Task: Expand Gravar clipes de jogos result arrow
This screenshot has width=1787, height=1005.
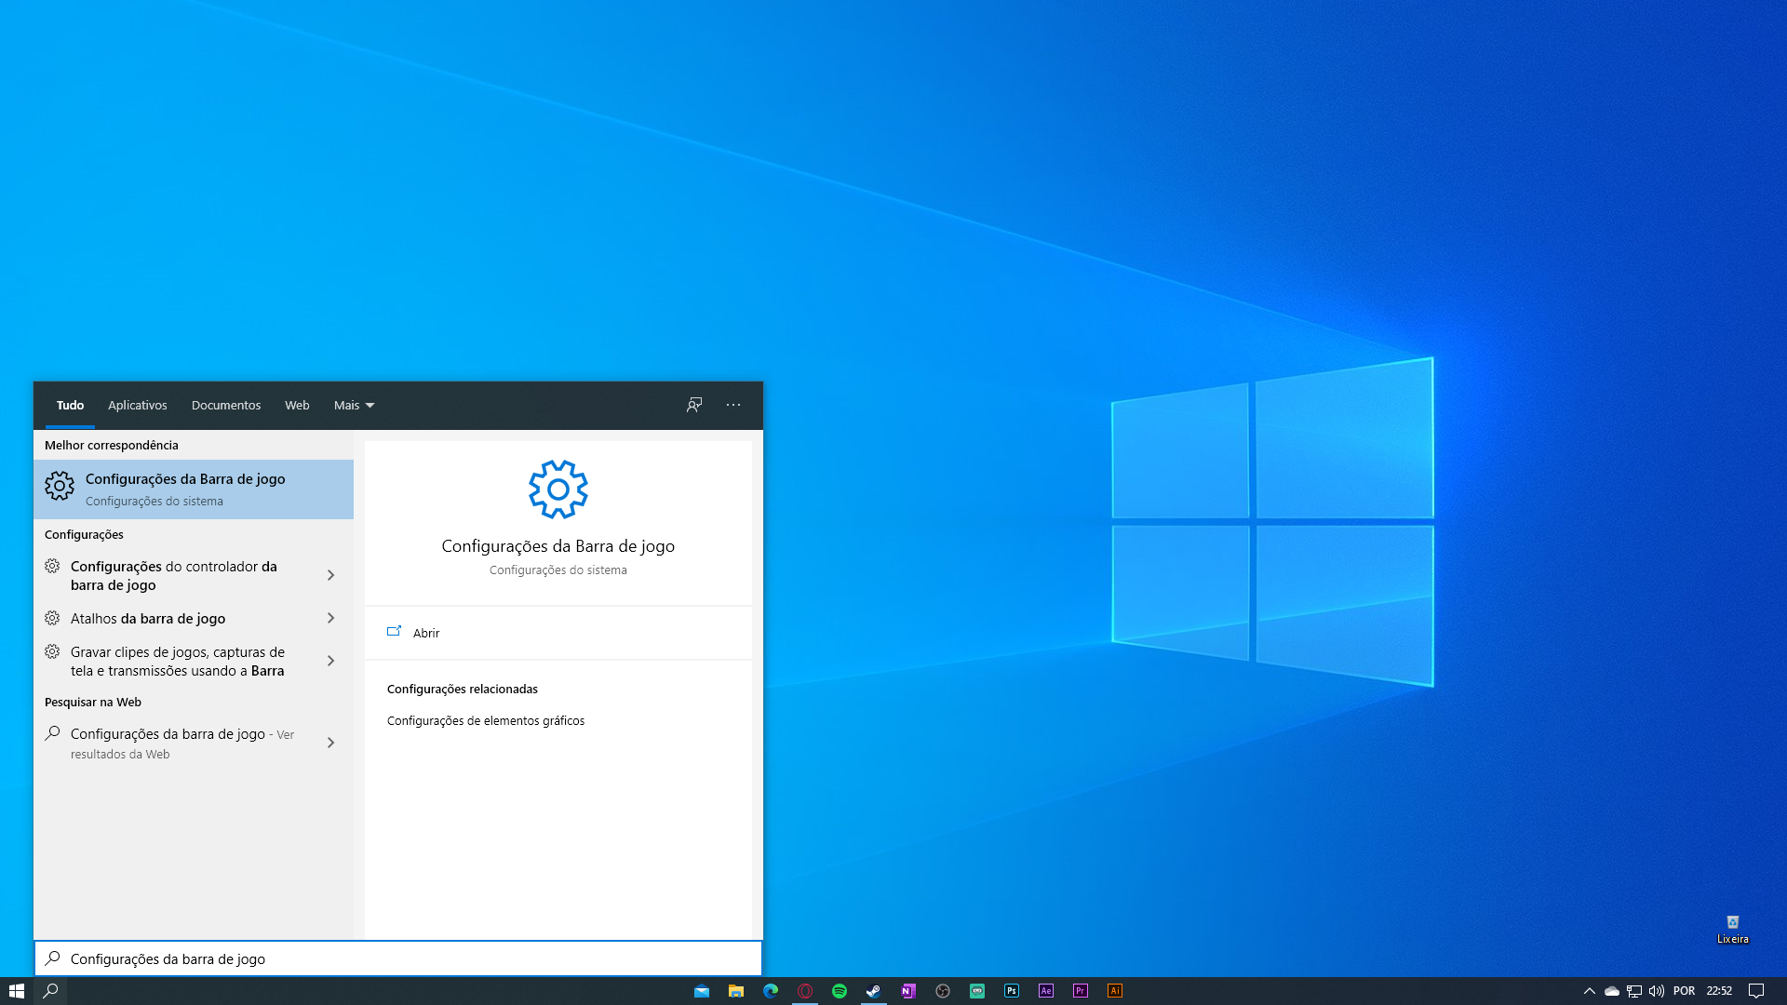Action: coord(330,661)
